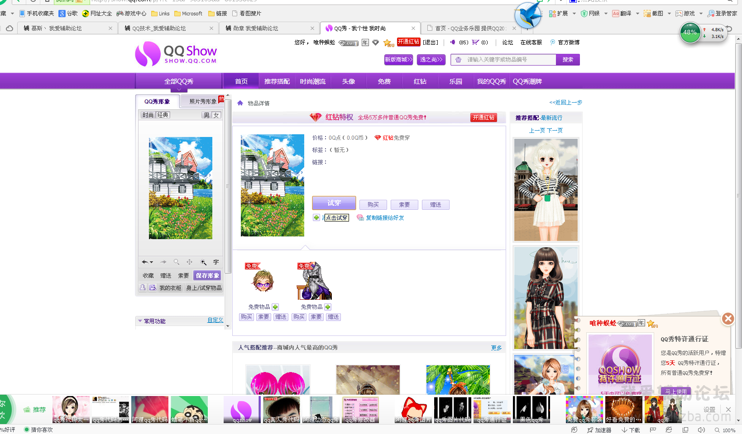Open the 我的QQ秀 navigation item
The height and width of the screenshot is (434, 742).
pos(492,81)
